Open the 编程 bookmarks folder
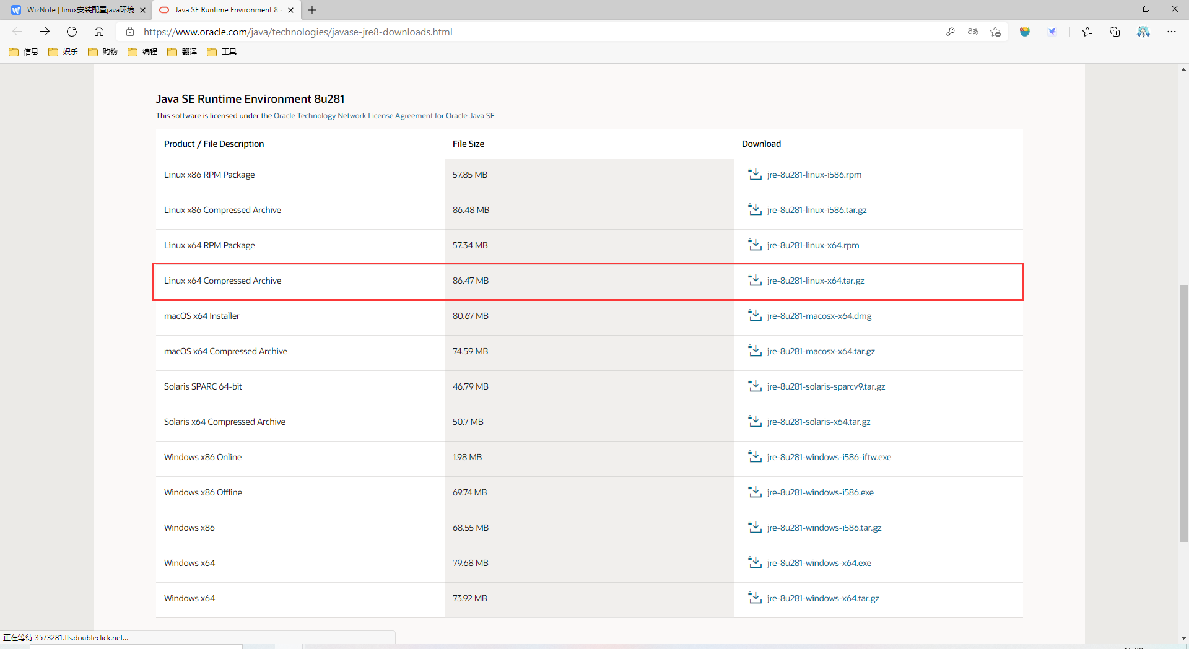Screen dimensions: 1189x649 [142, 51]
